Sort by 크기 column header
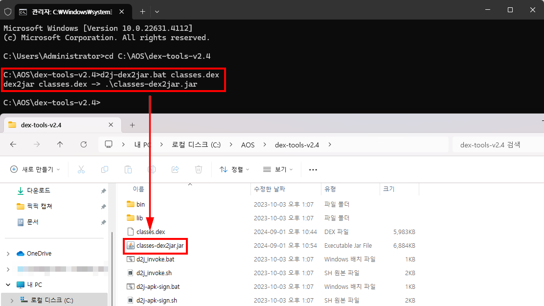The width and height of the screenshot is (544, 306). pyautogui.click(x=388, y=189)
